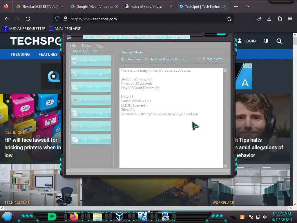Viewport: 297px width, 223px height.
Task: Click the EasyBCD title bar icon
Action: click(x=69, y=37)
